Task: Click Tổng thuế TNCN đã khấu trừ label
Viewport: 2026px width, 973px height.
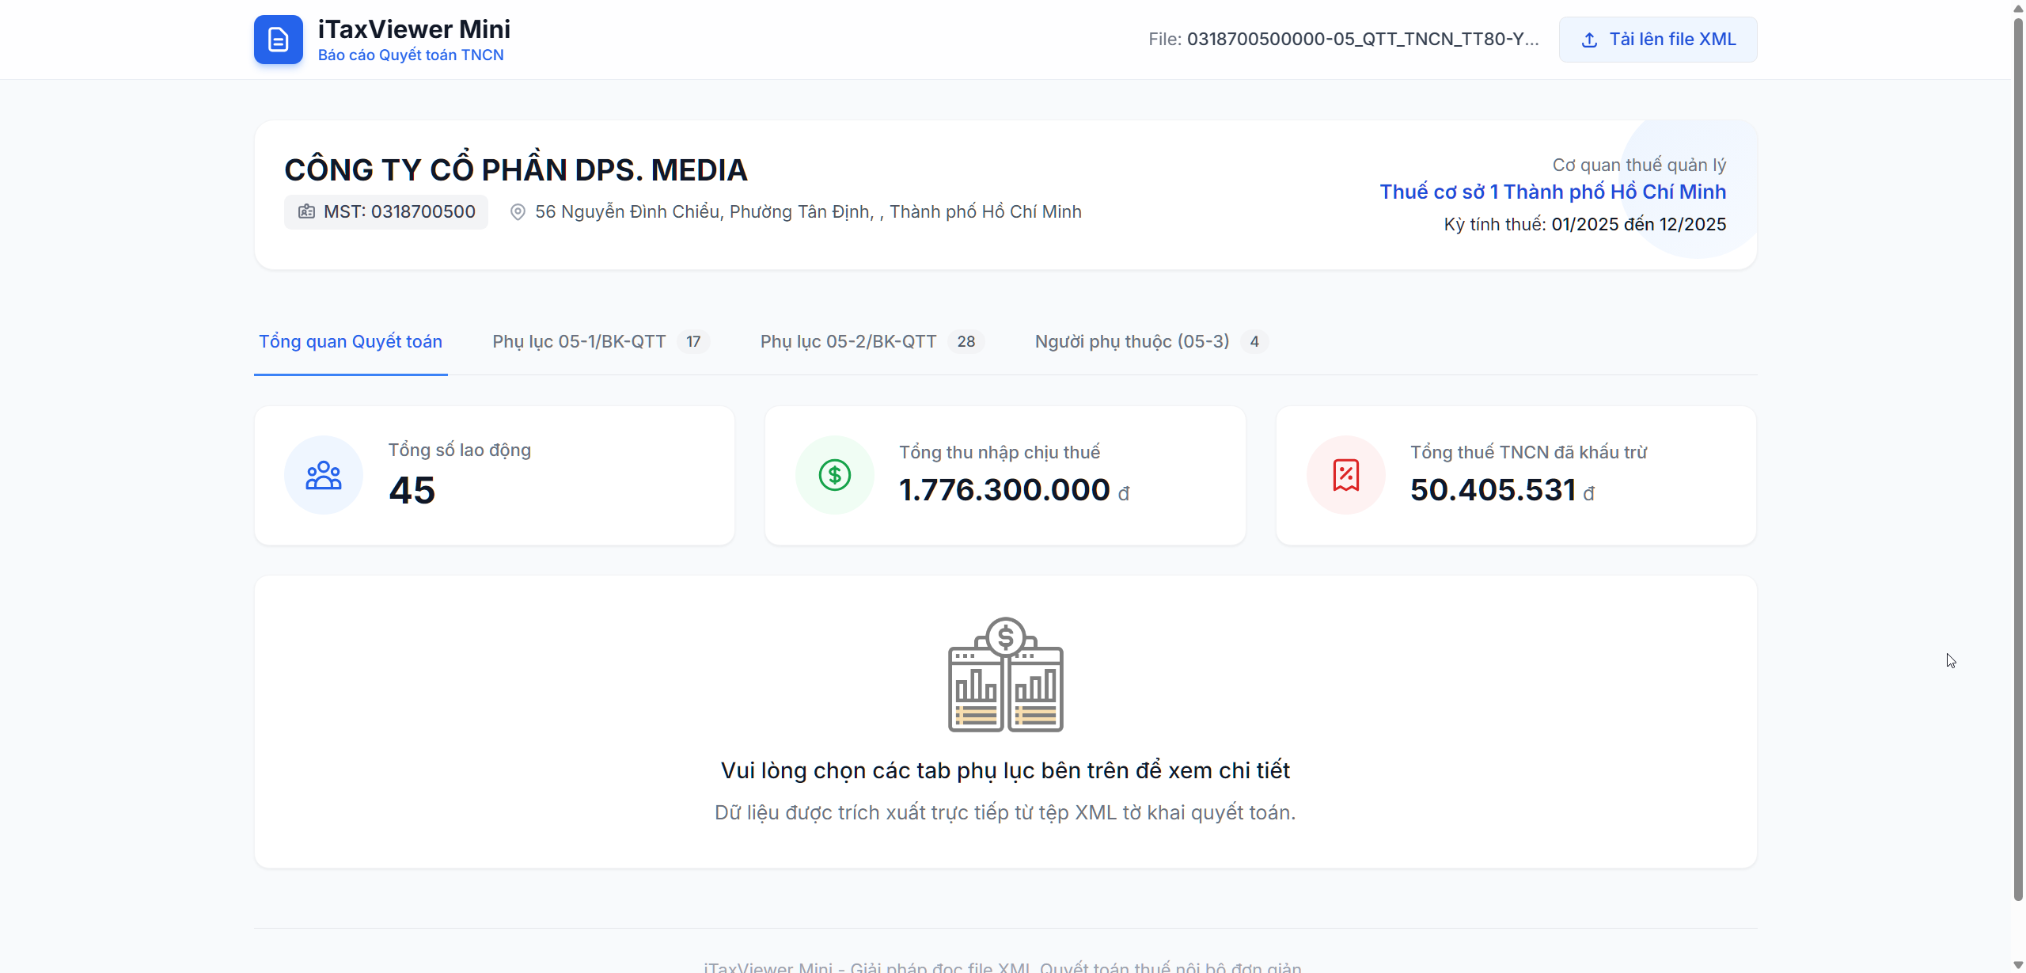Action: [x=1529, y=452]
